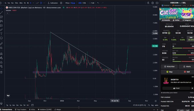
Task: Toggle magnet mode for drawings
Action: (1, 54)
